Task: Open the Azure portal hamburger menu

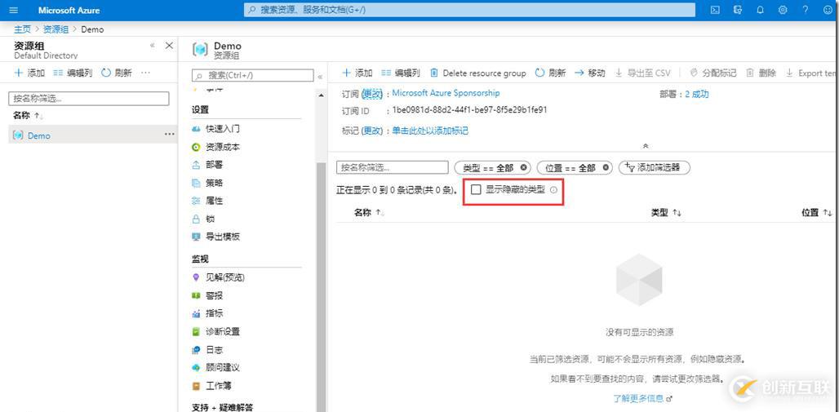Action: click(13, 10)
